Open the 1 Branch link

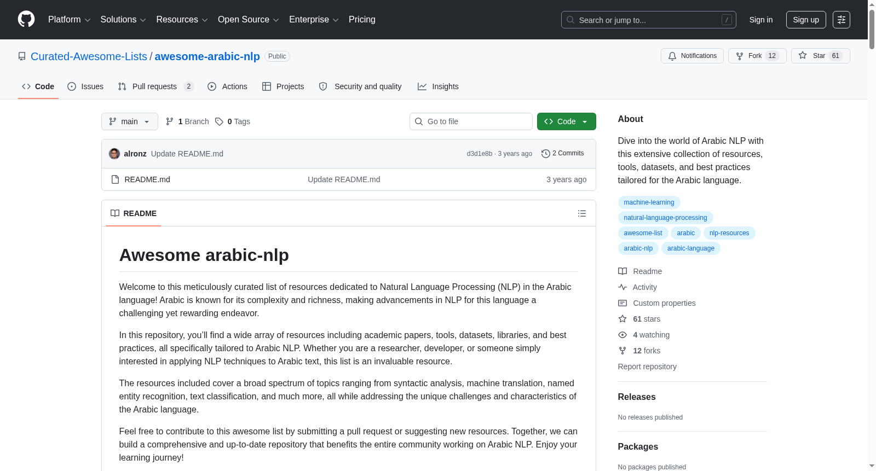tap(187, 121)
